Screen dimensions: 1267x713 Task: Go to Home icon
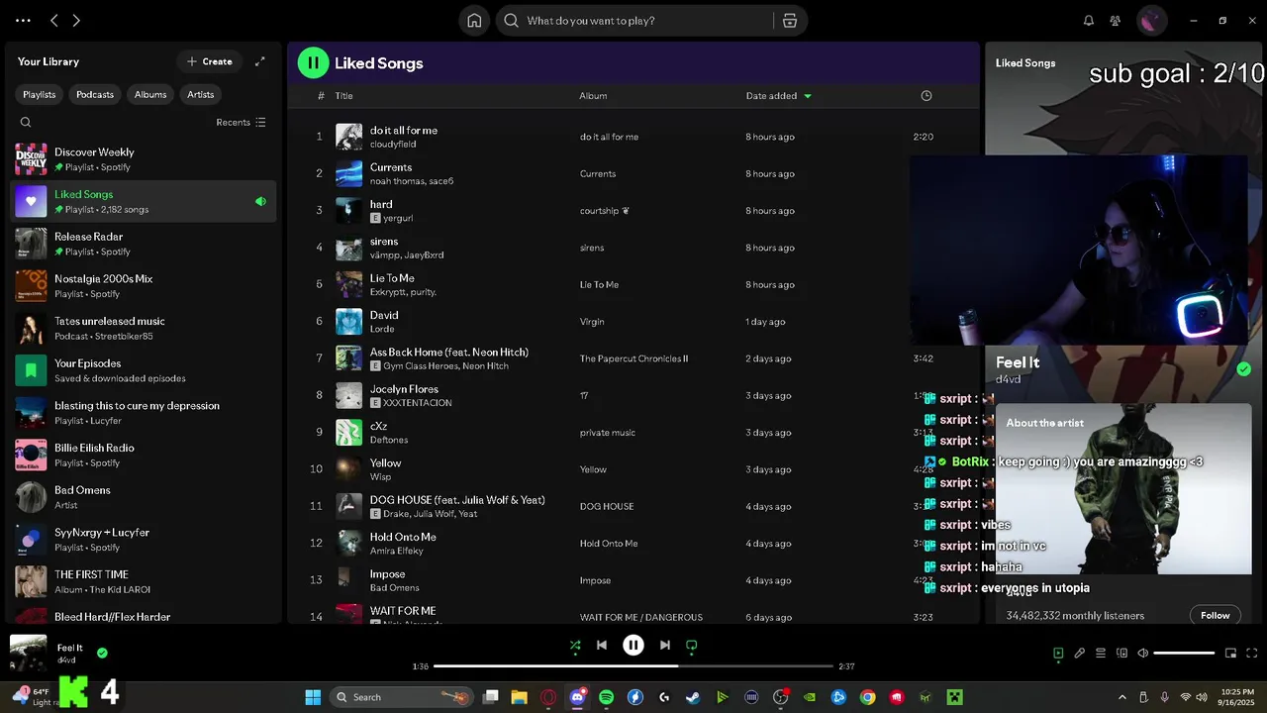tap(475, 21)
